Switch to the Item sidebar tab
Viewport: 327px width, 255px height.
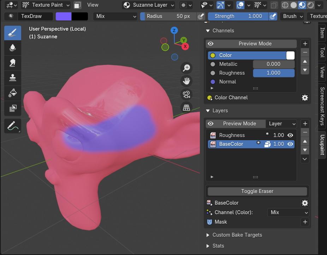click(322, 33)
